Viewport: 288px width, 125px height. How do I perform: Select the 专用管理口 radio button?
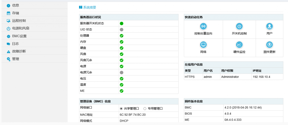[145, 109]
